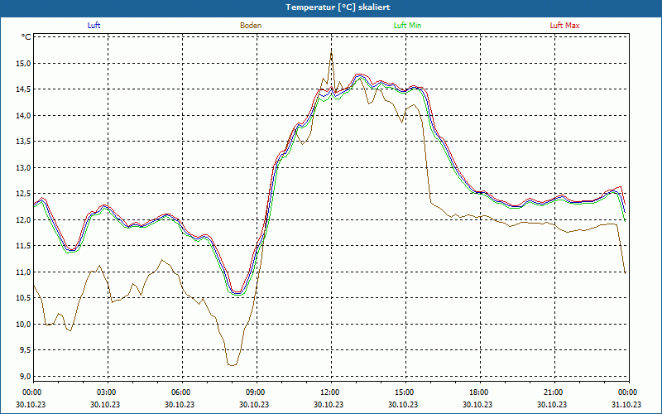Click the 12,5 y-axis value
Screen dimensions: 662x414
pos(24,194)
